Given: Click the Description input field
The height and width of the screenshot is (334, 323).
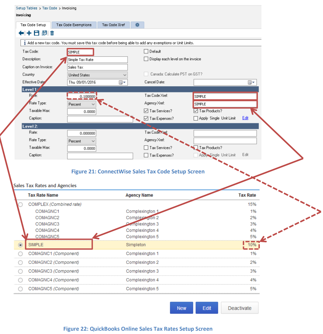Looking at the screenshot, I should click(x=97, y=59).
